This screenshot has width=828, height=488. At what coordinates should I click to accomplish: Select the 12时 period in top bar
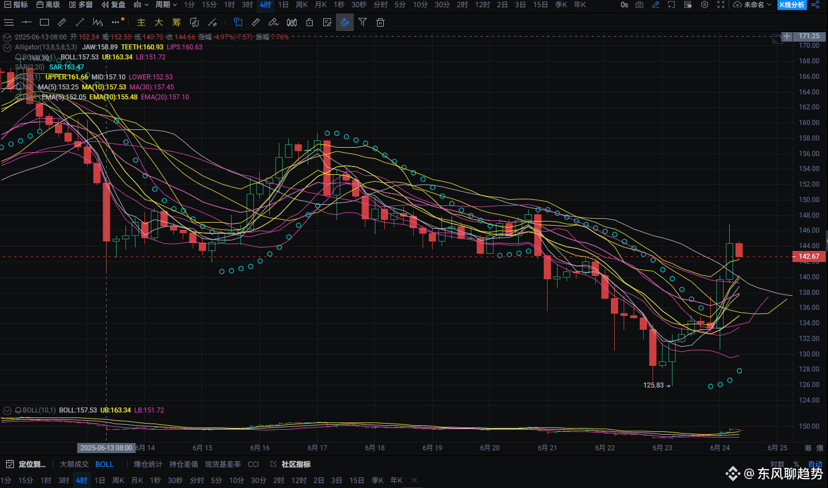[x=483, y=4]
